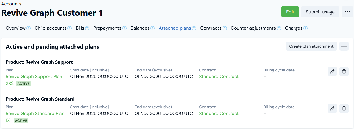Click the help icon beside Contracts tab

(x=225, y=28)
